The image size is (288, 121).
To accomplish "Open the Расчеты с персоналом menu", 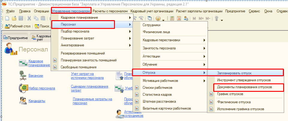I will (110, 11).
